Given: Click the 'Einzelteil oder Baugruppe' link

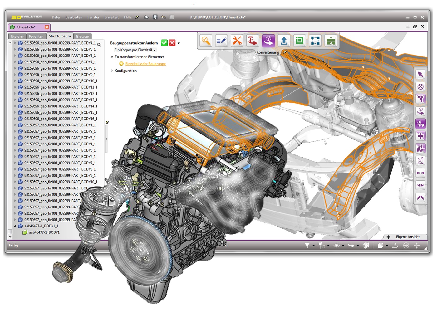Looking at the screenshot, I should (145, 64).
